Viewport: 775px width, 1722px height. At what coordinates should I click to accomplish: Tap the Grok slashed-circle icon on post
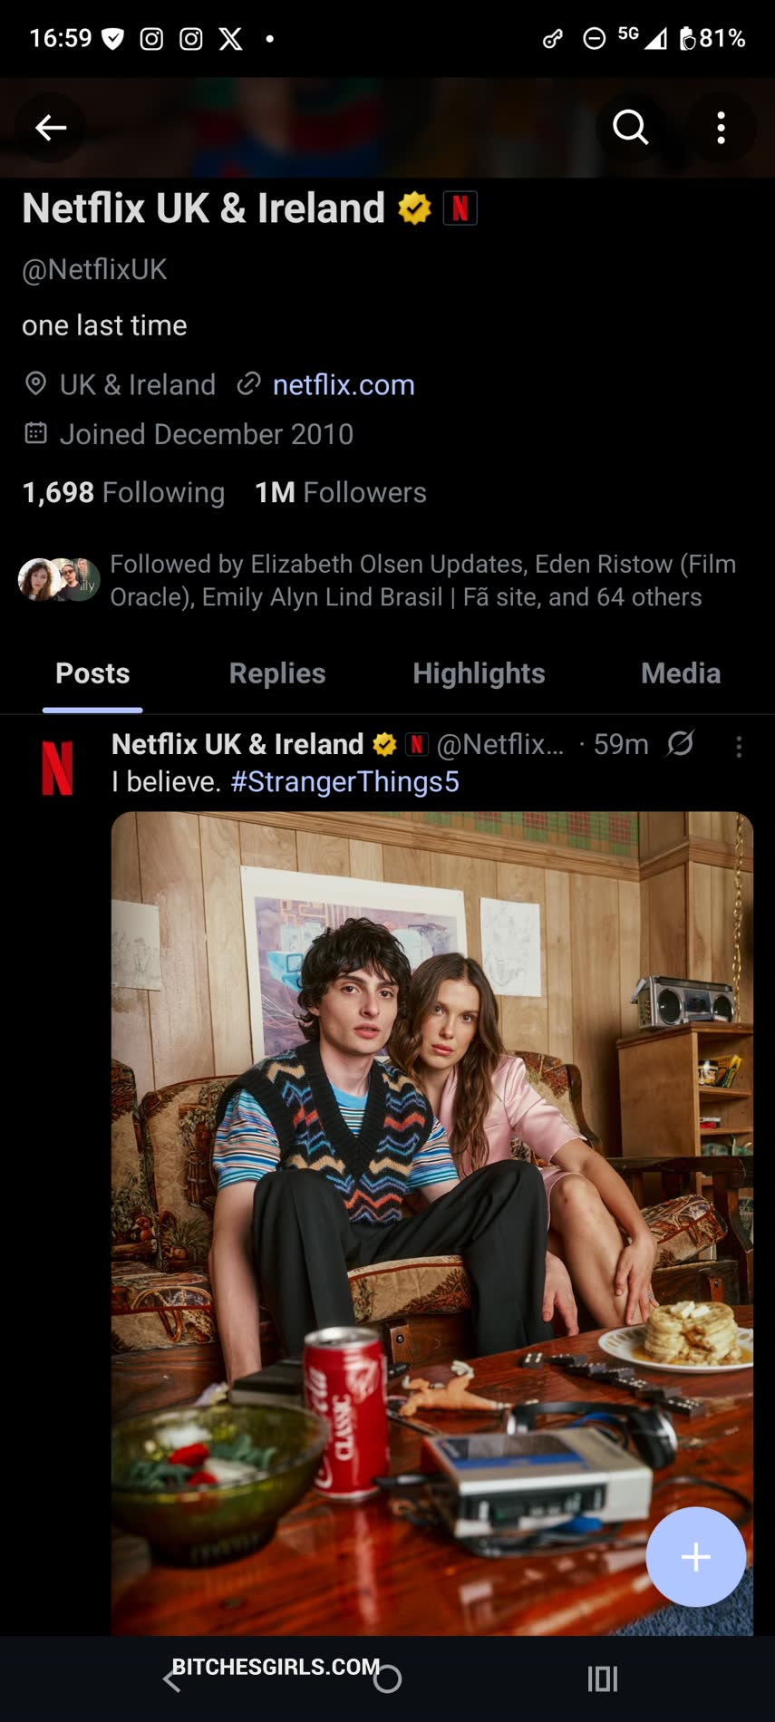[x=681, y=744]
